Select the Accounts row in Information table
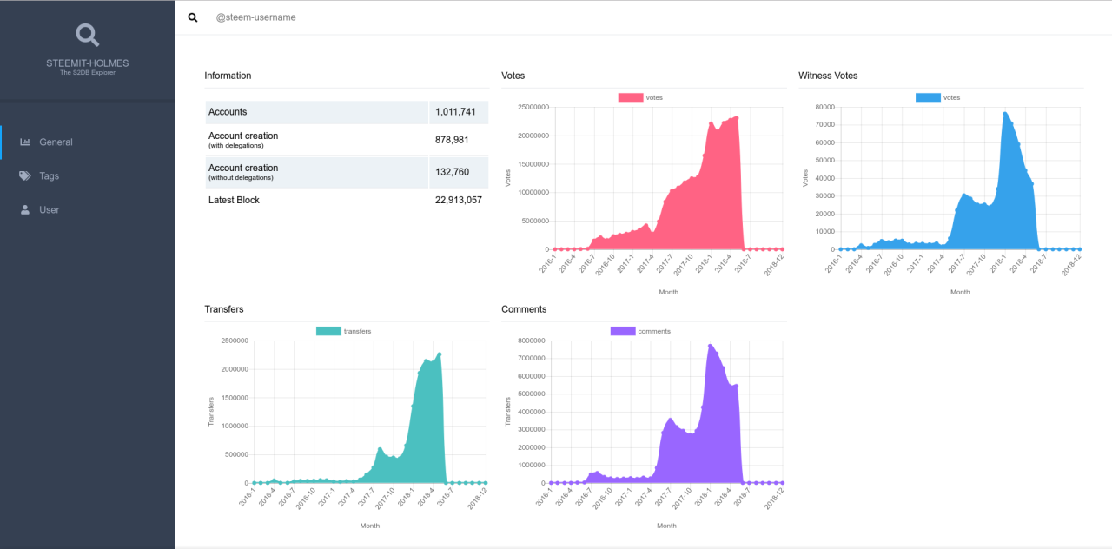The width and height of the screenshot is (1112, 549). point(347,112)
